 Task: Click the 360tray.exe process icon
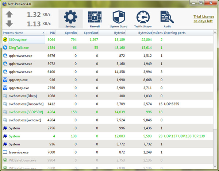pos(5,39)
